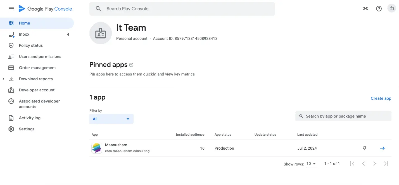Open Download reports section

click(37, 79)
